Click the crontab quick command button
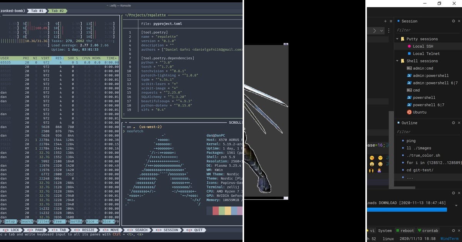Viewport: 462px width, 242px height. [427, 230]
